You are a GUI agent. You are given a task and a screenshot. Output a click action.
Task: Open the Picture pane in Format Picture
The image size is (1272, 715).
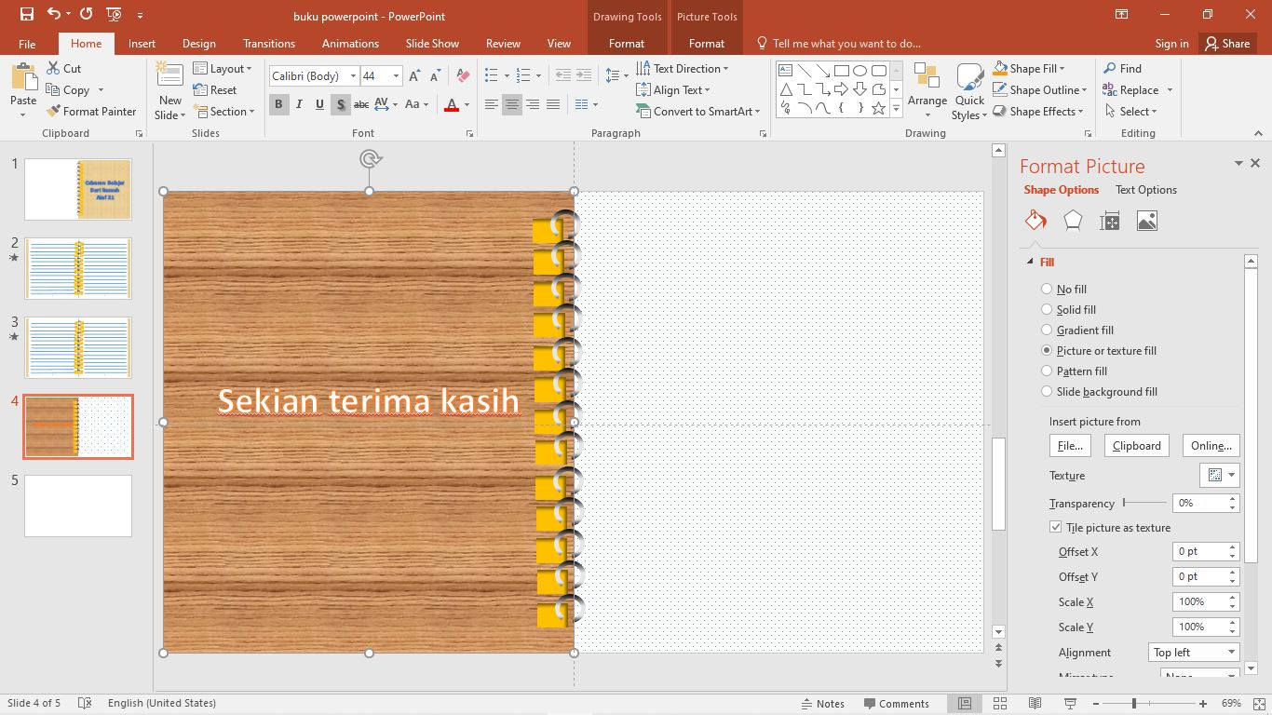[1146, 220]
